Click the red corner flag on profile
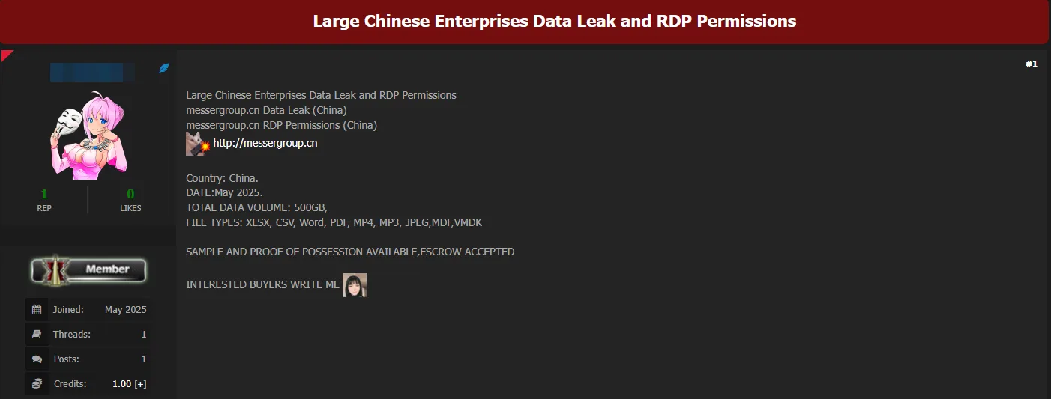The height and width of the screenshot is (399, 1051). 7,55
